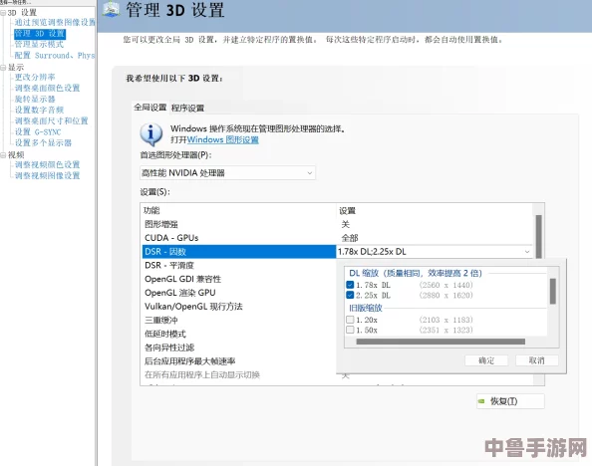The image size is (592, 466).
Task: Enable the 1.78x DL checkbox
Action: (350, 285)
